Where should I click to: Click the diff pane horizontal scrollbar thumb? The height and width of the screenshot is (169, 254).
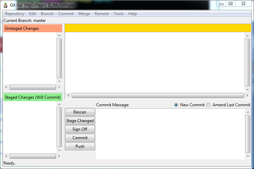[158, 95]
